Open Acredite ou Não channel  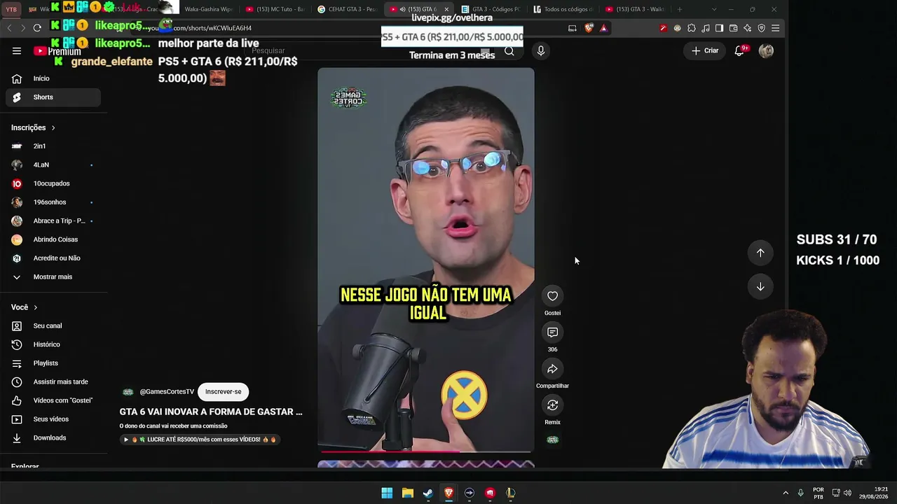point(53,258)
